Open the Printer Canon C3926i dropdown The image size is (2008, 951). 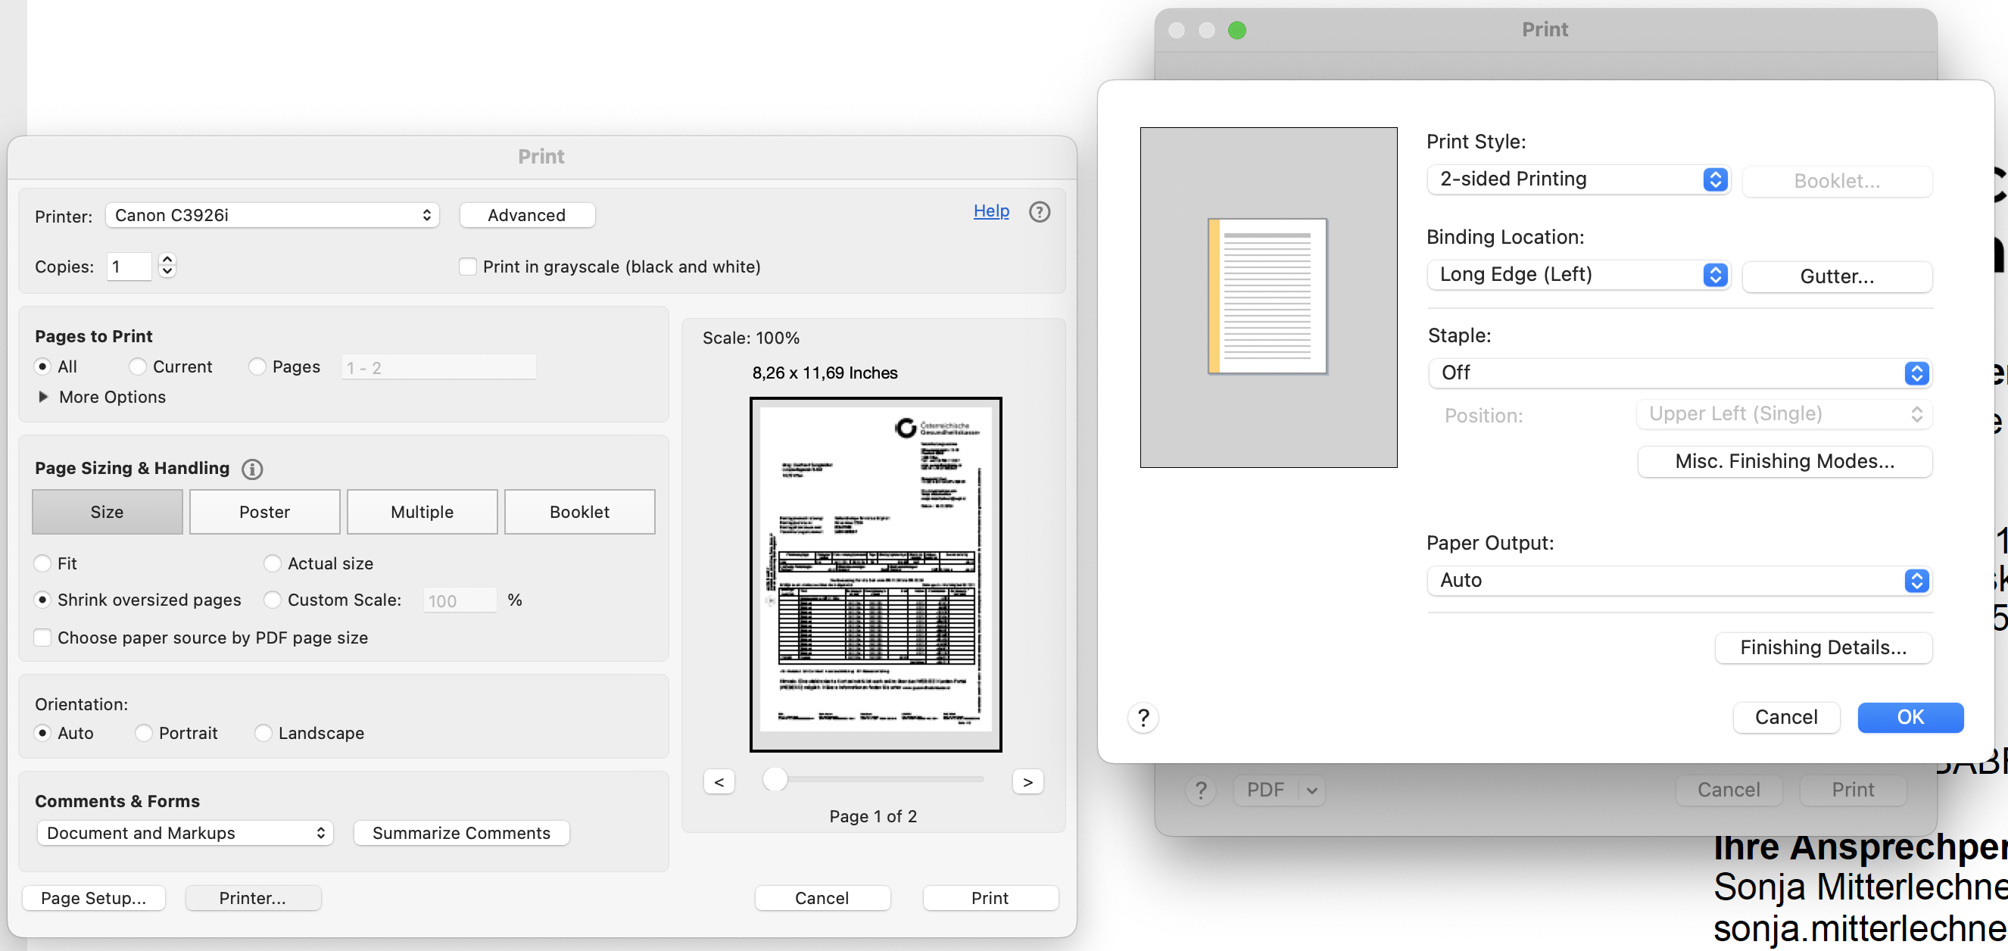pos(272,215)
